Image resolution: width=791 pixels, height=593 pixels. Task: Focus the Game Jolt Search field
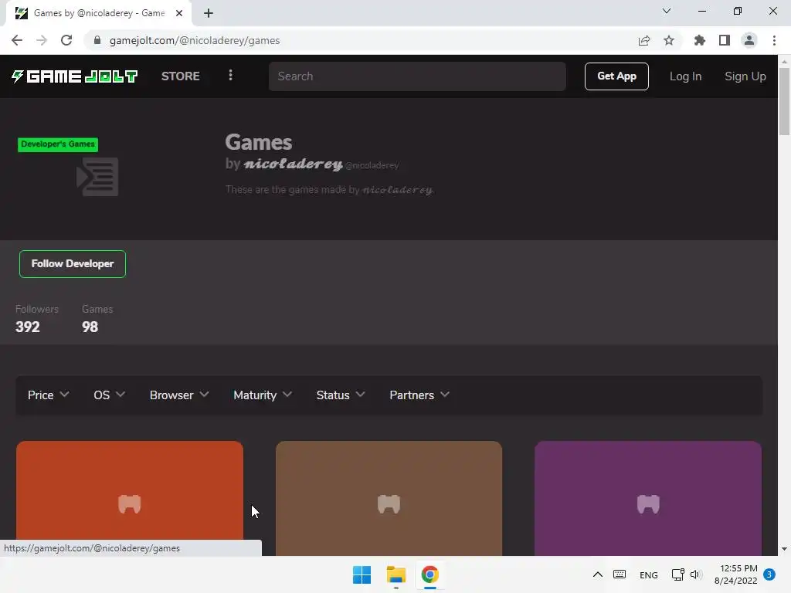[x=417, y=76]
